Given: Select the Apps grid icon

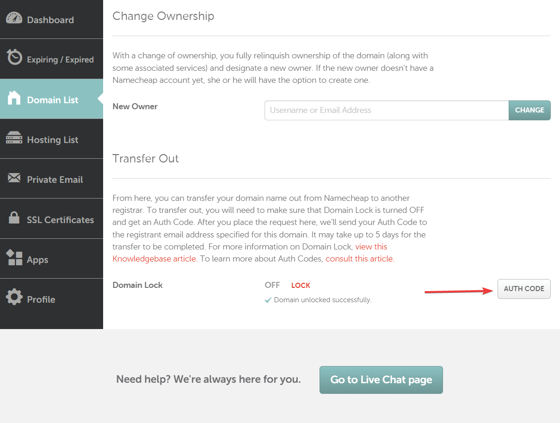Looking at the screenshot, I should (14, 258).
